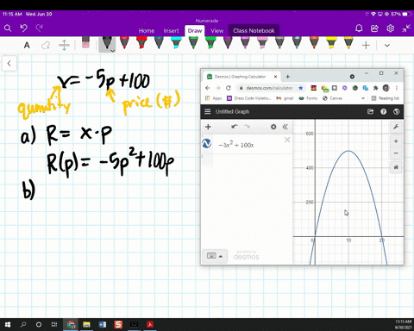Open the Class Notebook tab
Image resolution: width=414 pixels, height=331 pixels.
pyautogui.click(x=254, y=31)
